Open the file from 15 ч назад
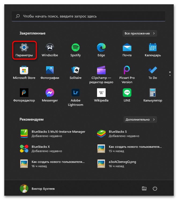Image resolution: width=178 pixels, height=200 pixels. (129, 149)
